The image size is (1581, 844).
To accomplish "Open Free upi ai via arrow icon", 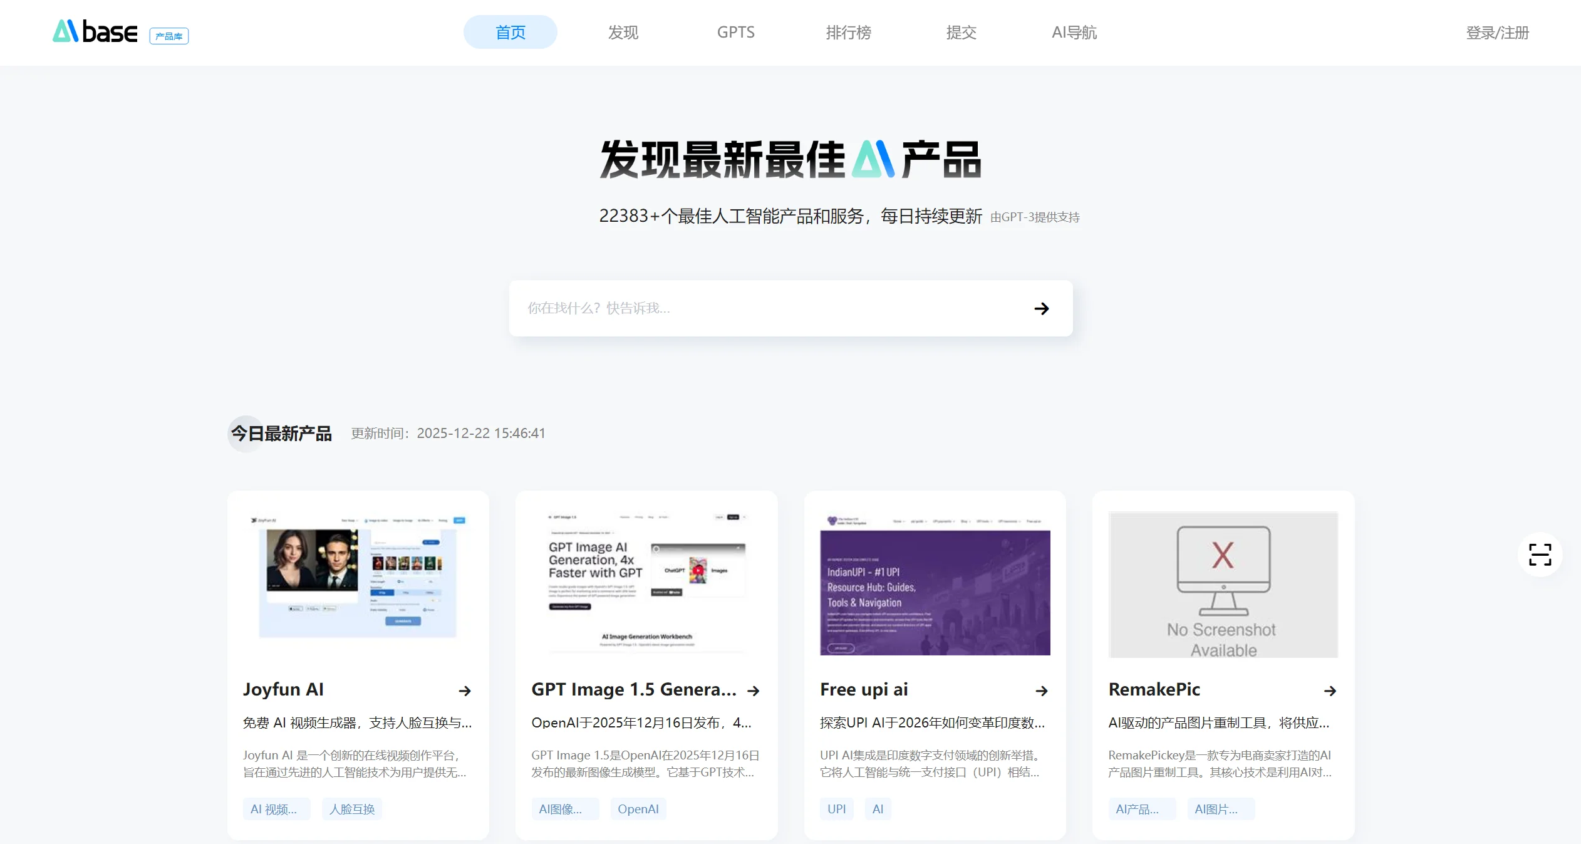I will tap(1040, 690).
